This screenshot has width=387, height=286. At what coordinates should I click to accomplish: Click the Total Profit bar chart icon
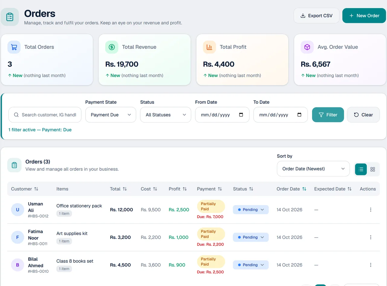point(209,47)
